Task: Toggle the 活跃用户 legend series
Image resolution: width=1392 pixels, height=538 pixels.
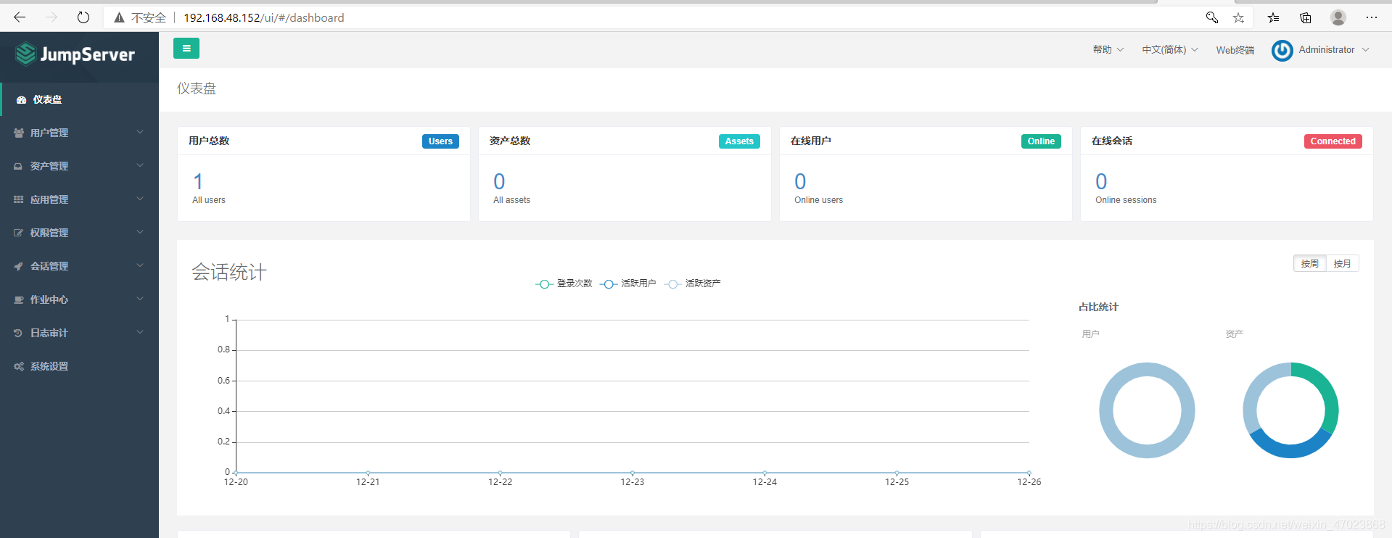Action: tap(628, 284)
